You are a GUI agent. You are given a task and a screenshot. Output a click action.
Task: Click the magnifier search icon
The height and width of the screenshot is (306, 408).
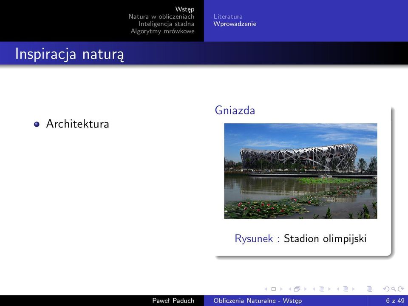[394, 289]
